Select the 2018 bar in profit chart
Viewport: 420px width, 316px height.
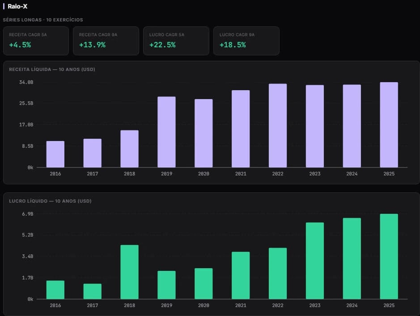129,272
